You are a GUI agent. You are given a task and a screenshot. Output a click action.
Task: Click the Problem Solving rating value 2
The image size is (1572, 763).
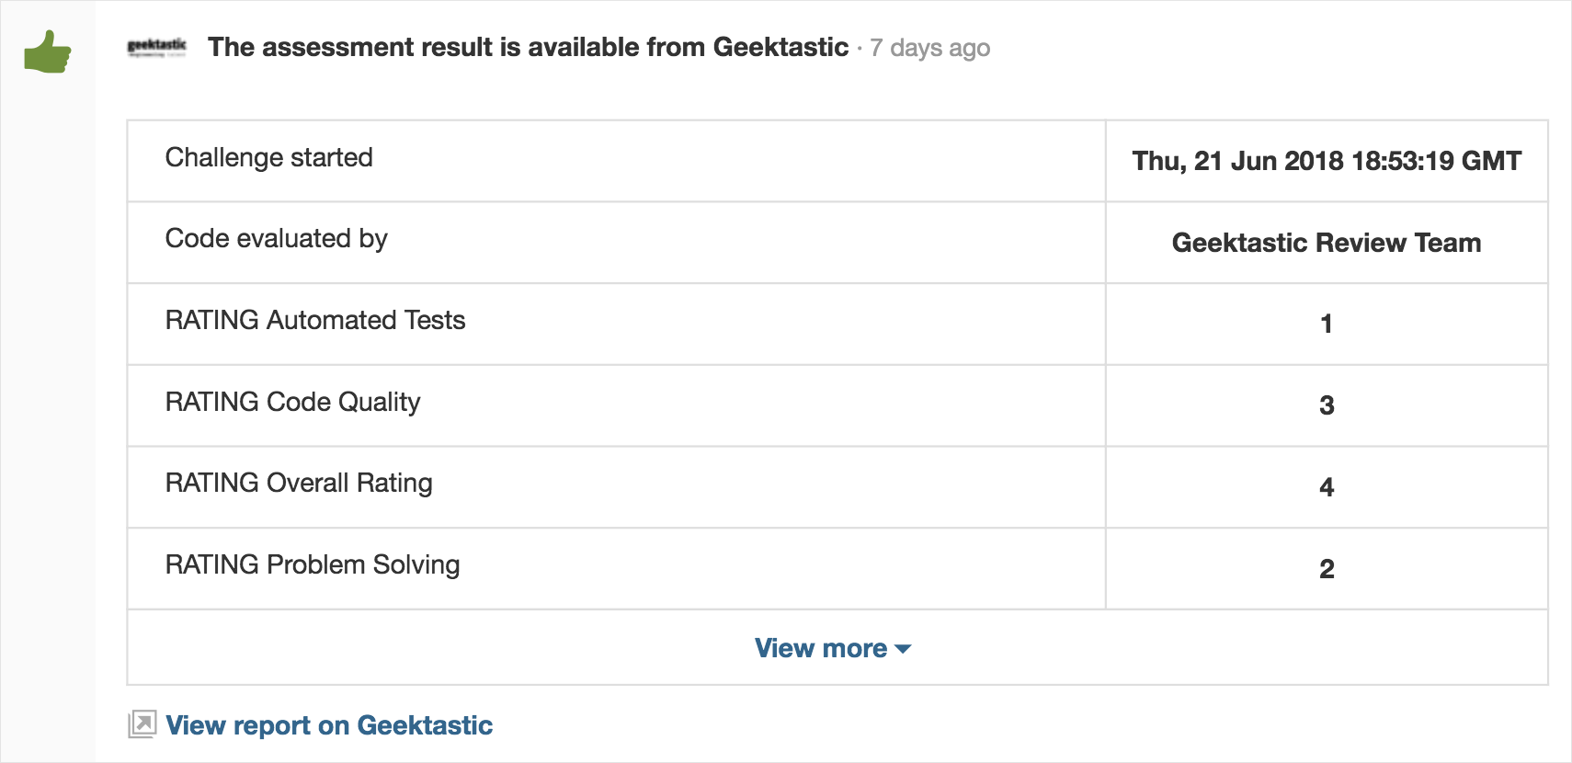[1327, 569]
